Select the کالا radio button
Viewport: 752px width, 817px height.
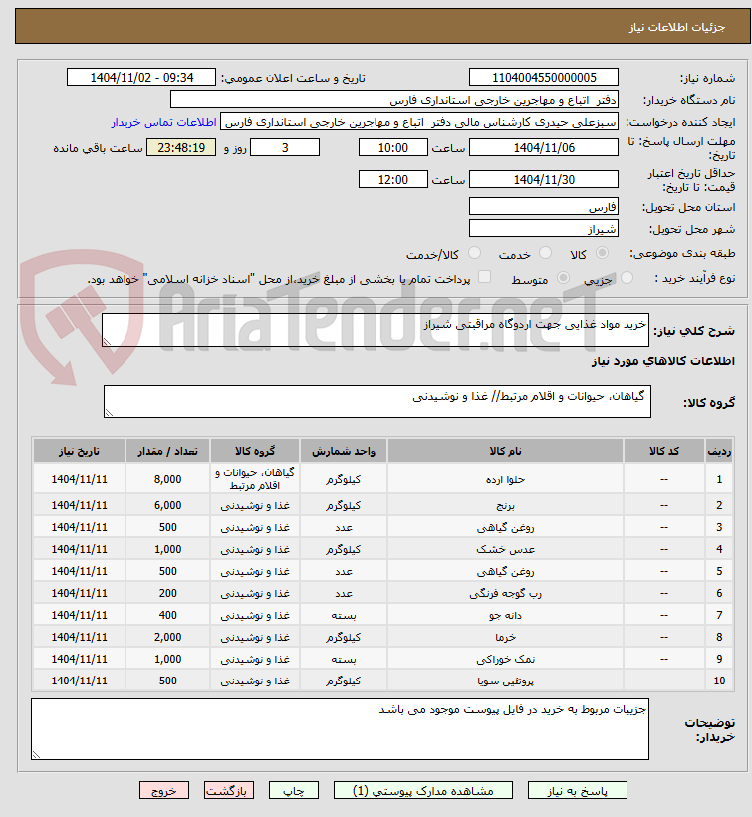coord(602,253)
